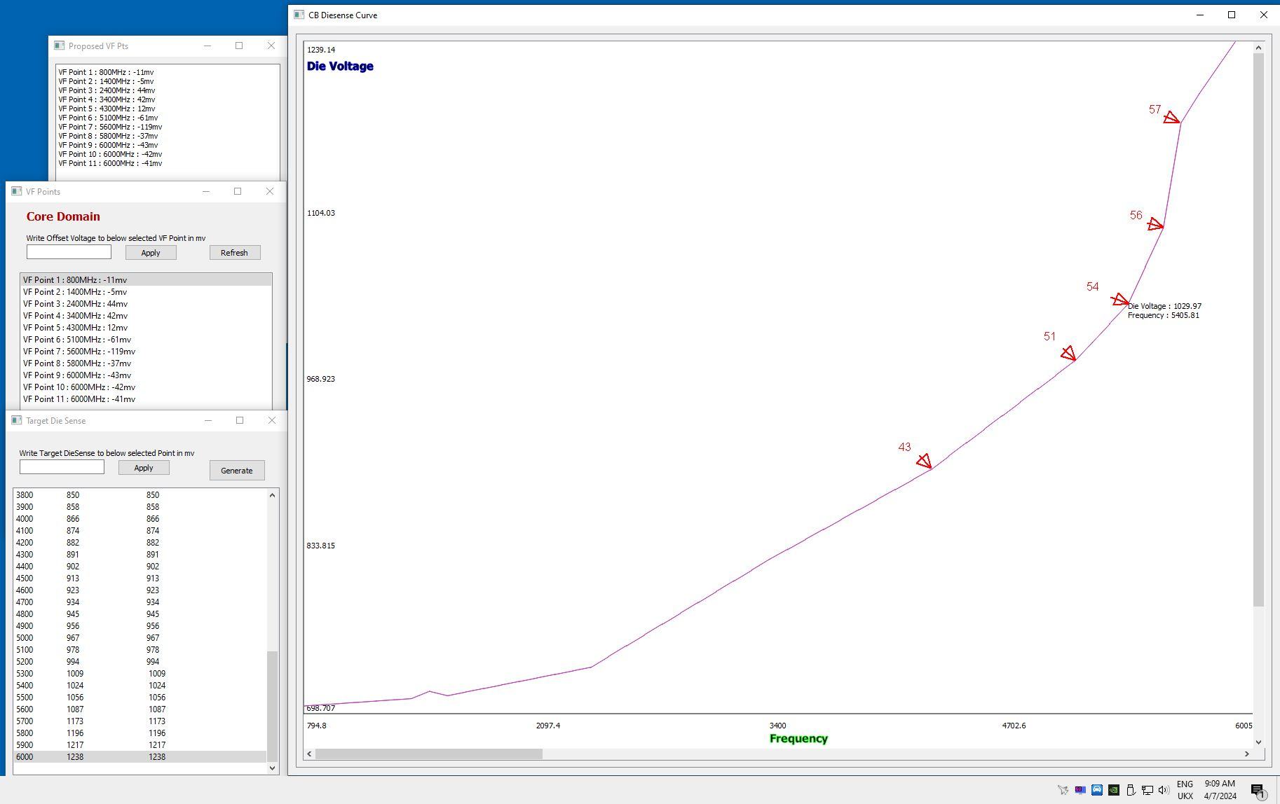Maximize the CB Diesense Curve window
This screenshot has width=1280, height=804.
[x=1232, y=15]
